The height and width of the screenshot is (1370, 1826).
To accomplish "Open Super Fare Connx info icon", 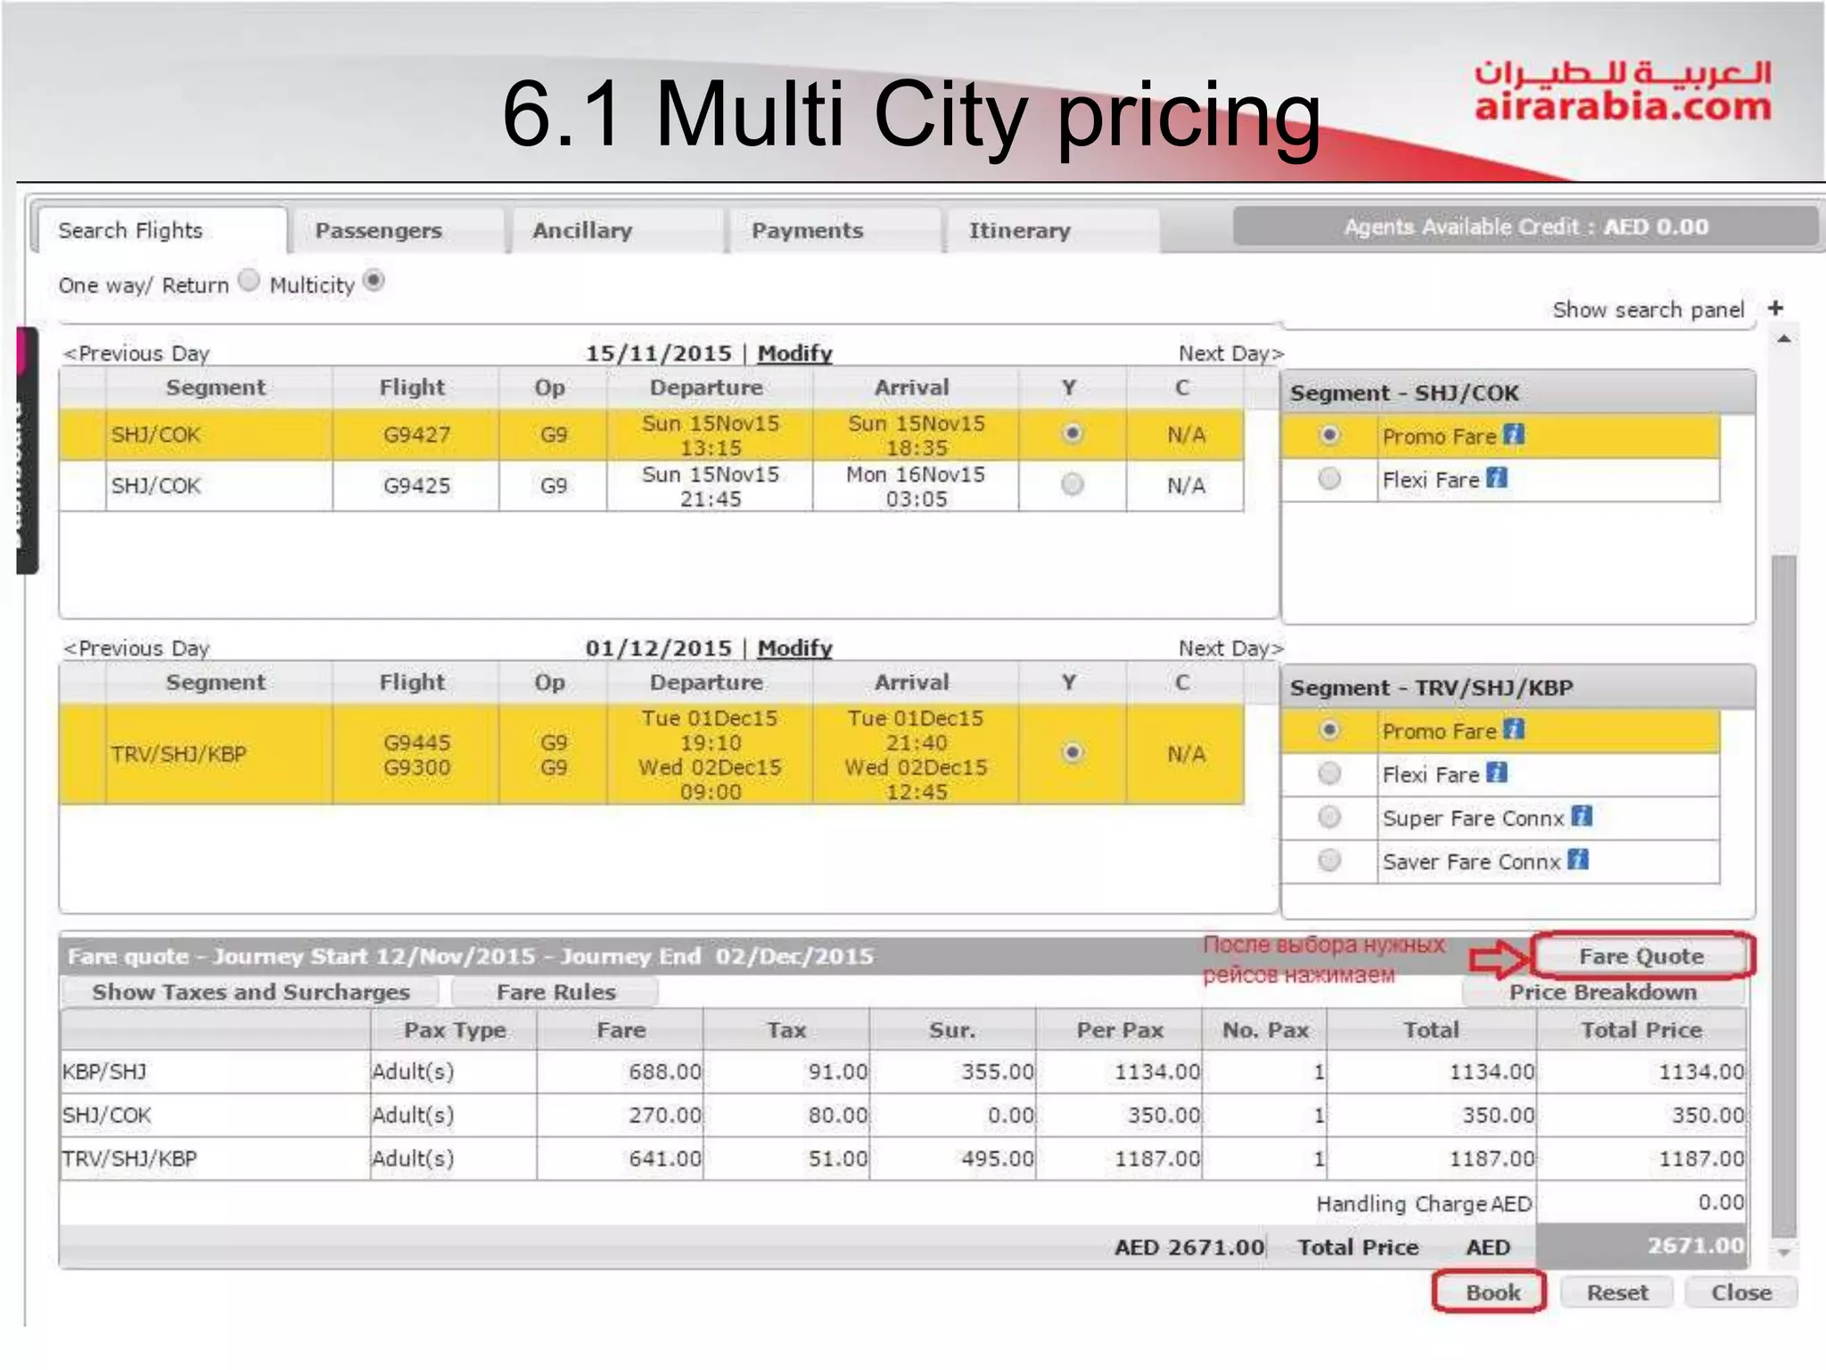I will 1581,816.
